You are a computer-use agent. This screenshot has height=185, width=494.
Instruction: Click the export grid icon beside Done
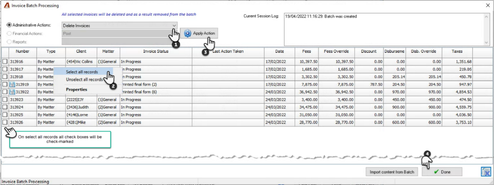[x=486, y=172]
